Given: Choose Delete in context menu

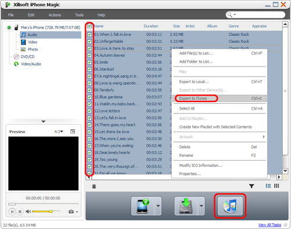Looking at the screenshot, I should 219,147.
